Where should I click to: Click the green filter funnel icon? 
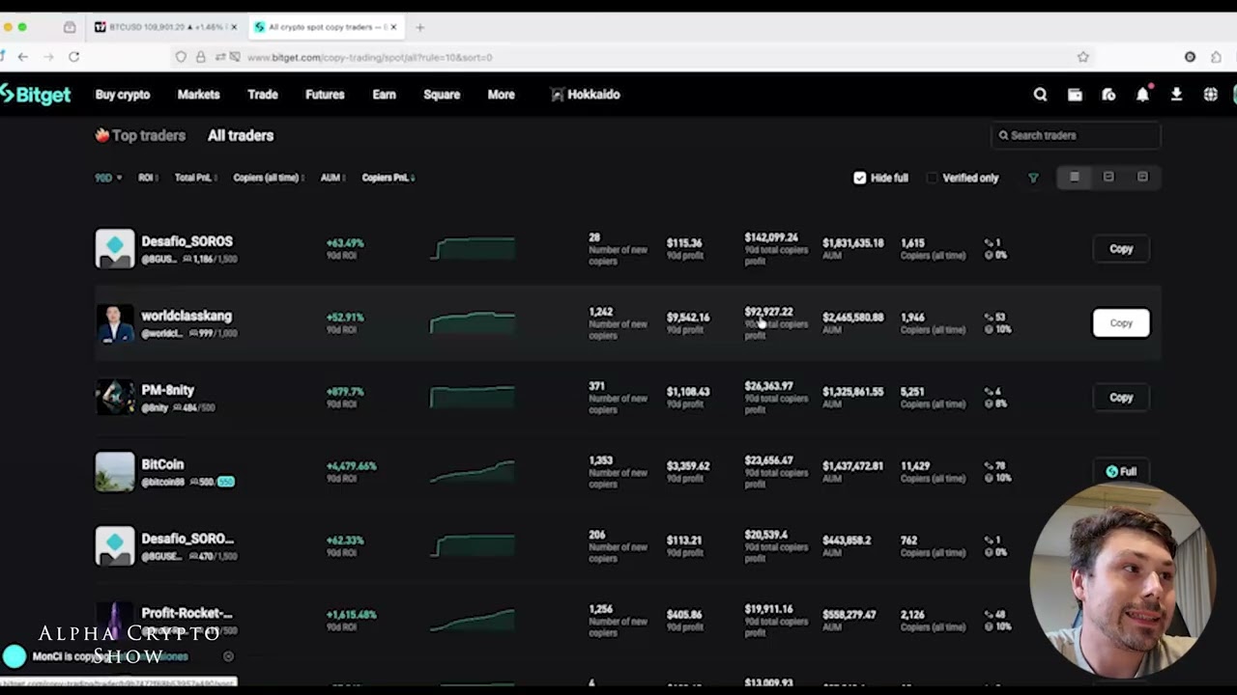point(1033,178)
